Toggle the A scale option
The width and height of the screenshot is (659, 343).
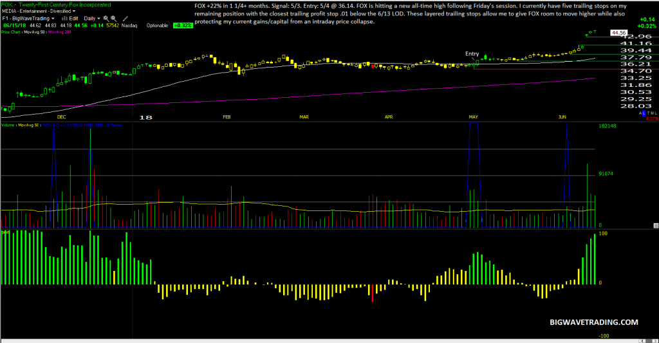click(x=640, y=113)
